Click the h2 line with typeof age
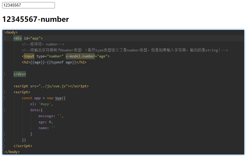 [x=54, y=62]
